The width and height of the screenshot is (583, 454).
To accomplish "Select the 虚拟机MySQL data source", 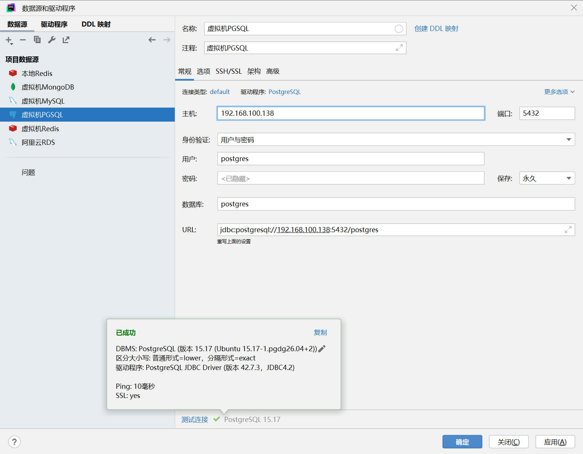I will pyautogui.click(x=87, y=101).
